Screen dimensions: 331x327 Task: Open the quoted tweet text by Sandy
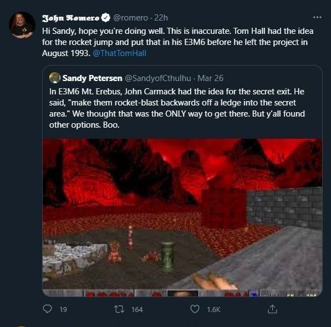177,108
